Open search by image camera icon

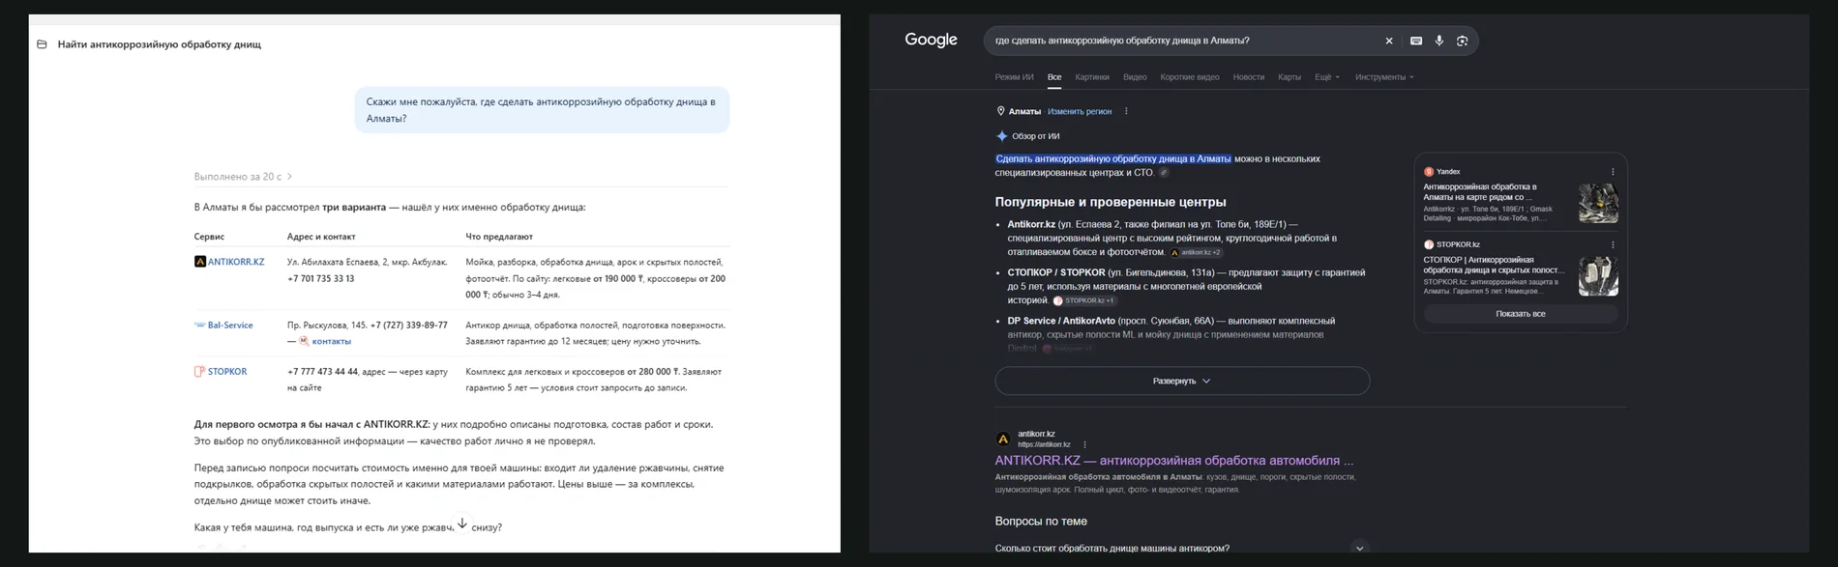(x=1463, y=41)
